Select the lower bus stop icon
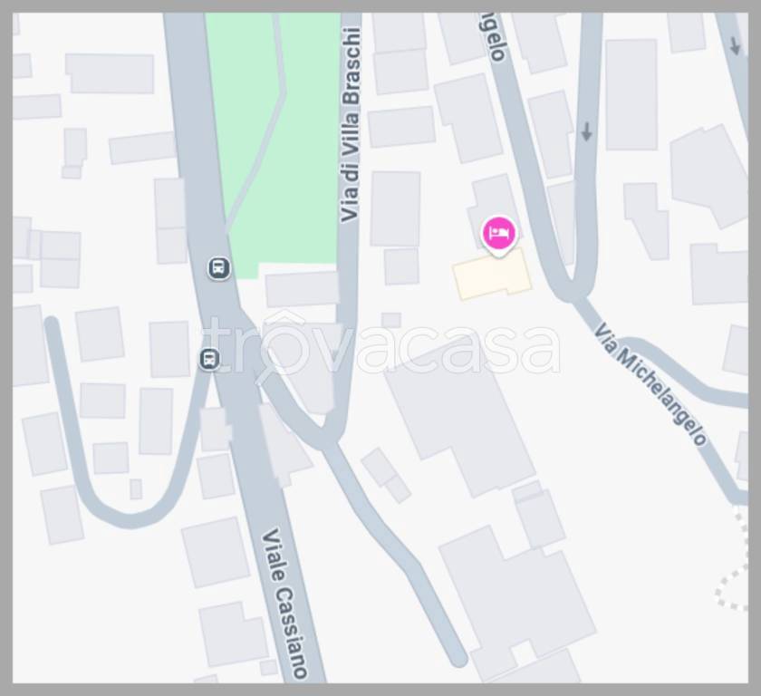This screenshot has height=696, width=761. click(x=209, y=359)
